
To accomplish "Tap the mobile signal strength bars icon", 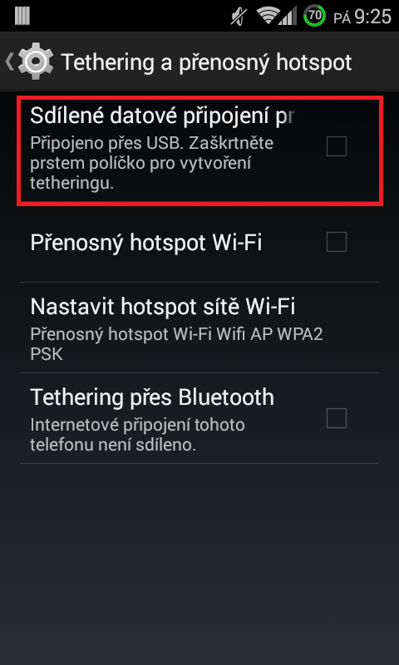I will point(288,17).
